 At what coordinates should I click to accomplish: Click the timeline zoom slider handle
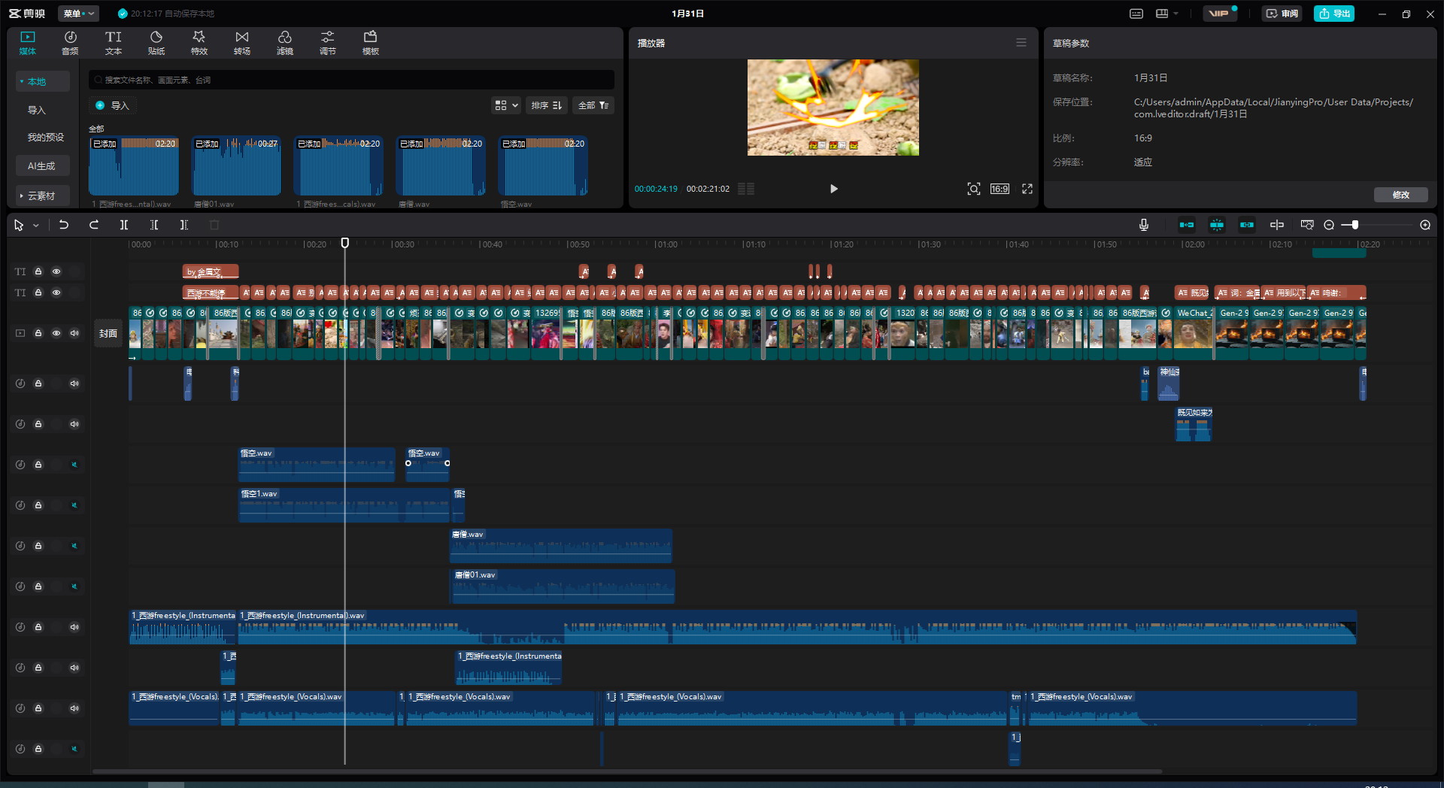click(x=1355, y=225)
